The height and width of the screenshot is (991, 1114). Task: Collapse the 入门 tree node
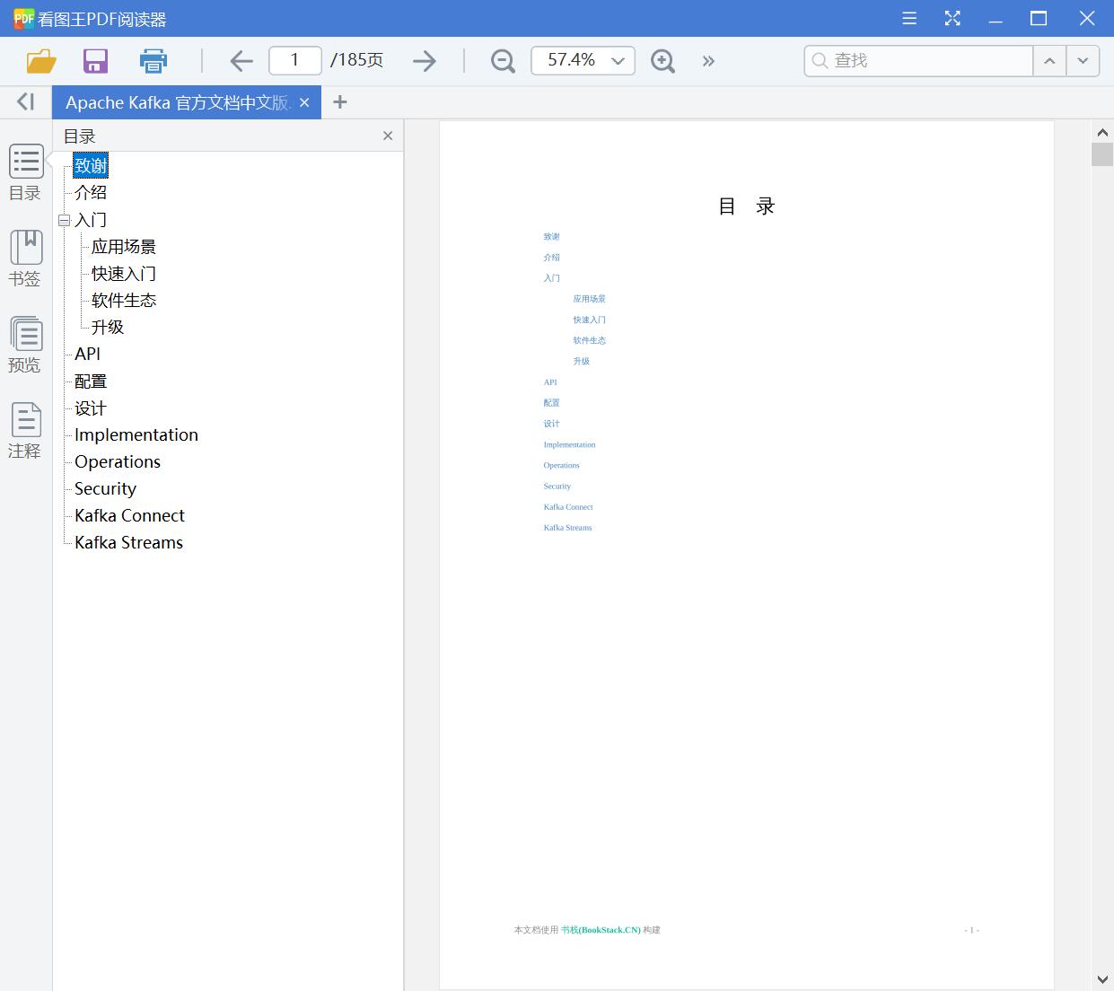click(x=64, y=220)
